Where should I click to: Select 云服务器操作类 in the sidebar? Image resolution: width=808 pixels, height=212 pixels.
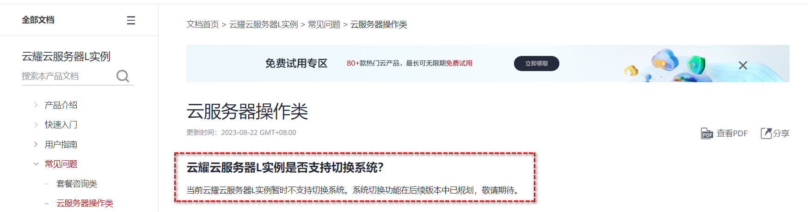85,203
